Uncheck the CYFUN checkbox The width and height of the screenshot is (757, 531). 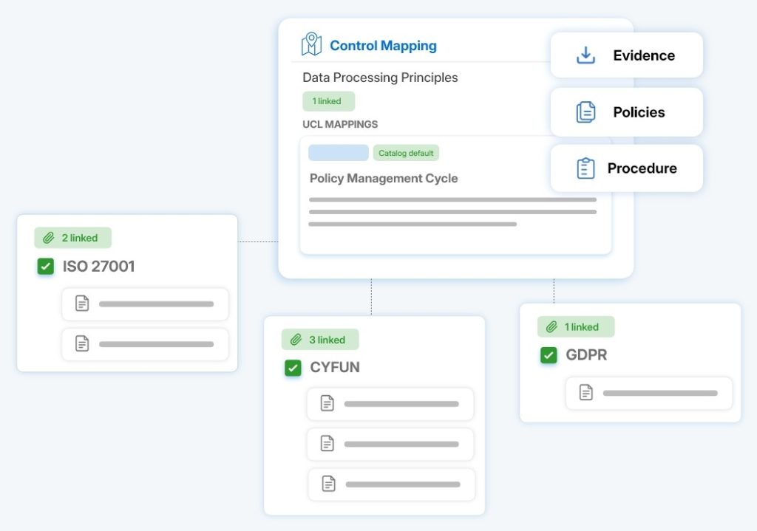[x=293, y=368]
